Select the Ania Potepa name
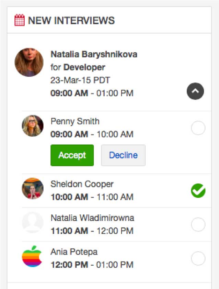 point(74,252)
